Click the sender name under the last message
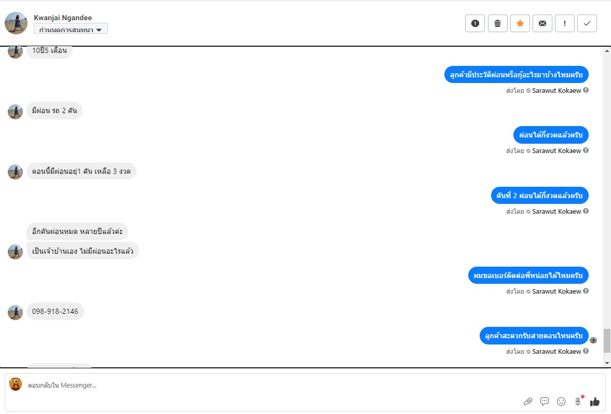The width and height of the screenshot is (611, 414). [556, 352]
